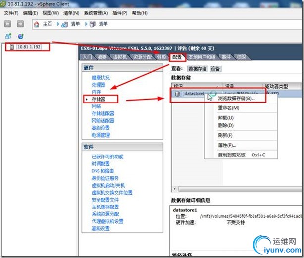
Task: Switch to the 配置 tab
Action: coord(177,57)
